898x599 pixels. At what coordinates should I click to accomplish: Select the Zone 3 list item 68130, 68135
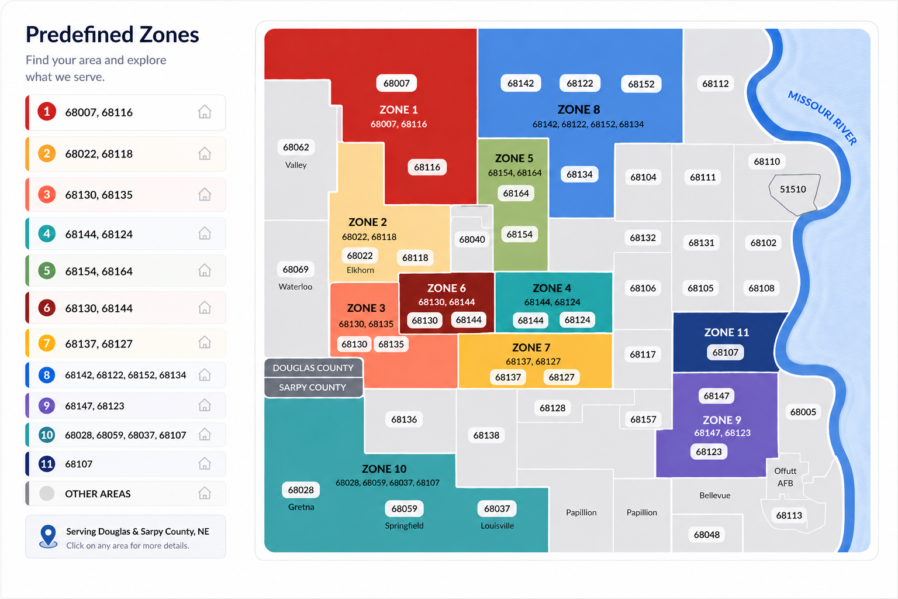pos(126,195)
